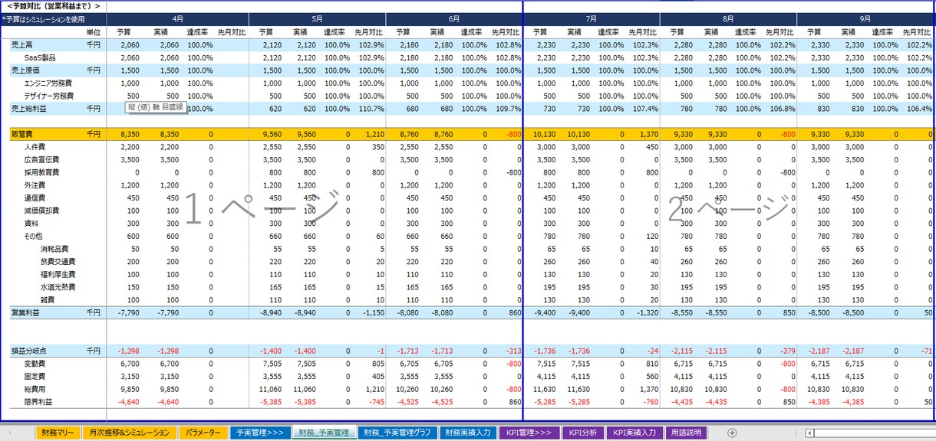Click the 広告宣伝費 row label
The width and height of the screenshot is (936, 441).
41,160
